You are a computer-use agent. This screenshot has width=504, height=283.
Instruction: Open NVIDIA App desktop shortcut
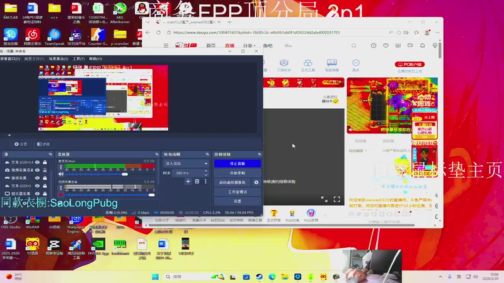(98, 247)
